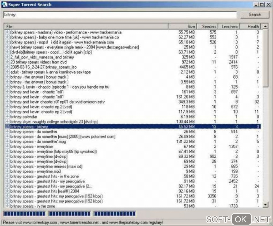Click download icon for 'everytime (totp may08' row

7,152
